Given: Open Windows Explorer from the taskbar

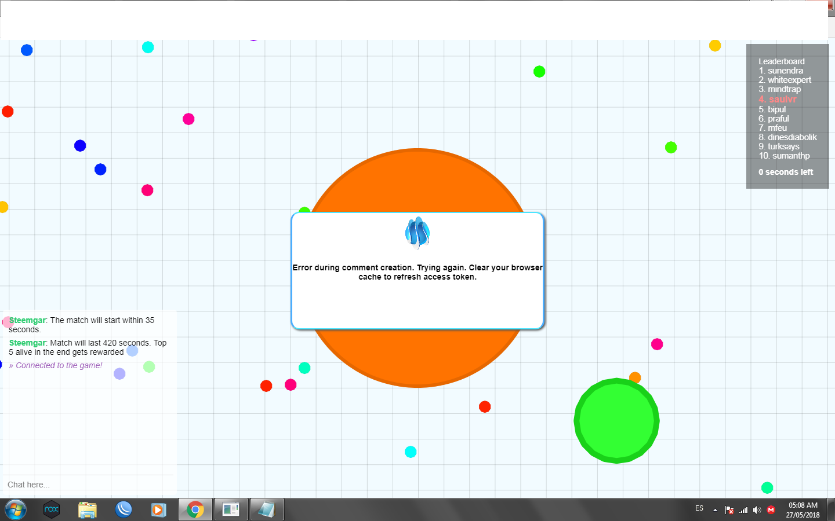Looking at the screenshot, I should pos(88,509).
